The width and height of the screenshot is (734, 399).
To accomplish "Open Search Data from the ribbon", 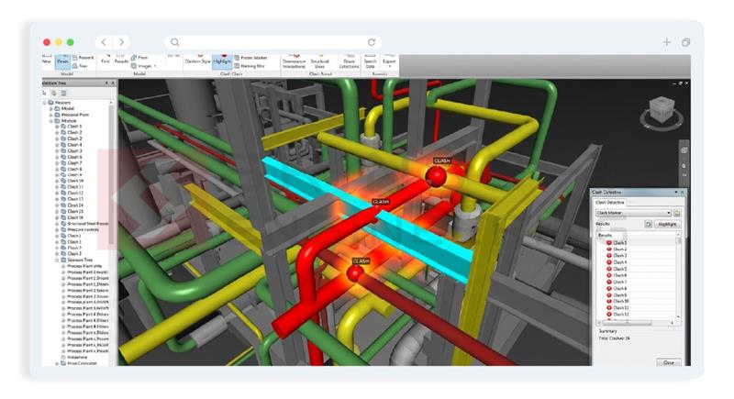I will (x=371, y=60).
